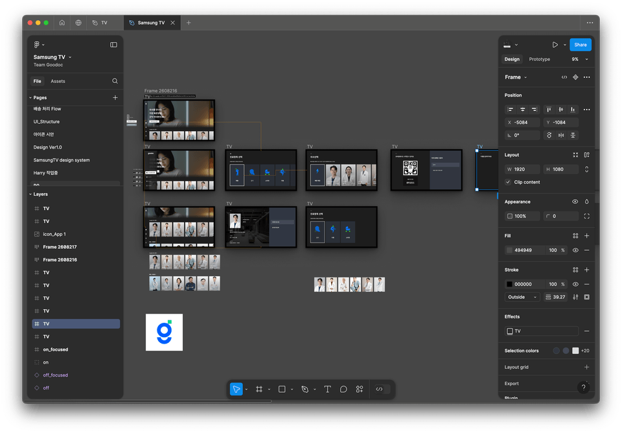Toggle Fill visibility eye icon

tap(575, 250)
